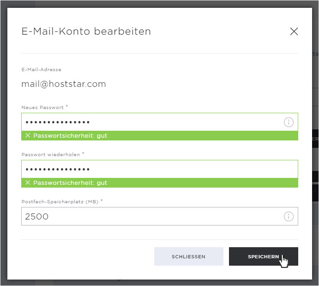Dismiss X icon on first Passwortsicherheit bar
Image resolution: width=319 pixels, height=286 pixels.
click(x=28, y=135)
